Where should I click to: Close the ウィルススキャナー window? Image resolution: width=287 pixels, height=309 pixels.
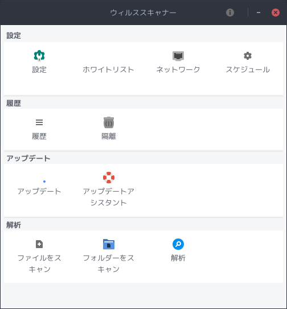coord(276,13)
